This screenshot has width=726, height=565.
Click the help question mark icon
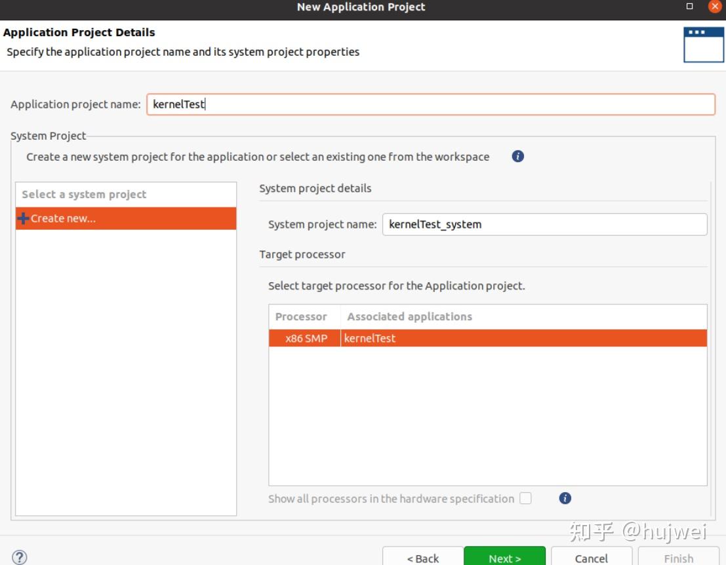[20, 558]
